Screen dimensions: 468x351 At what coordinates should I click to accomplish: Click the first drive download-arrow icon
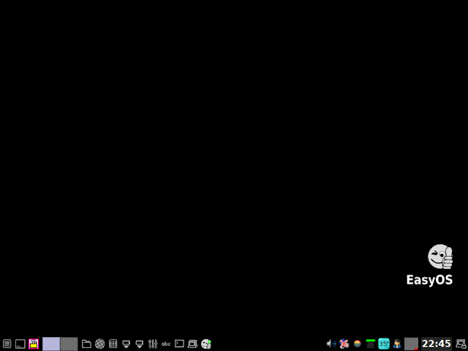(x=127, y=344)
